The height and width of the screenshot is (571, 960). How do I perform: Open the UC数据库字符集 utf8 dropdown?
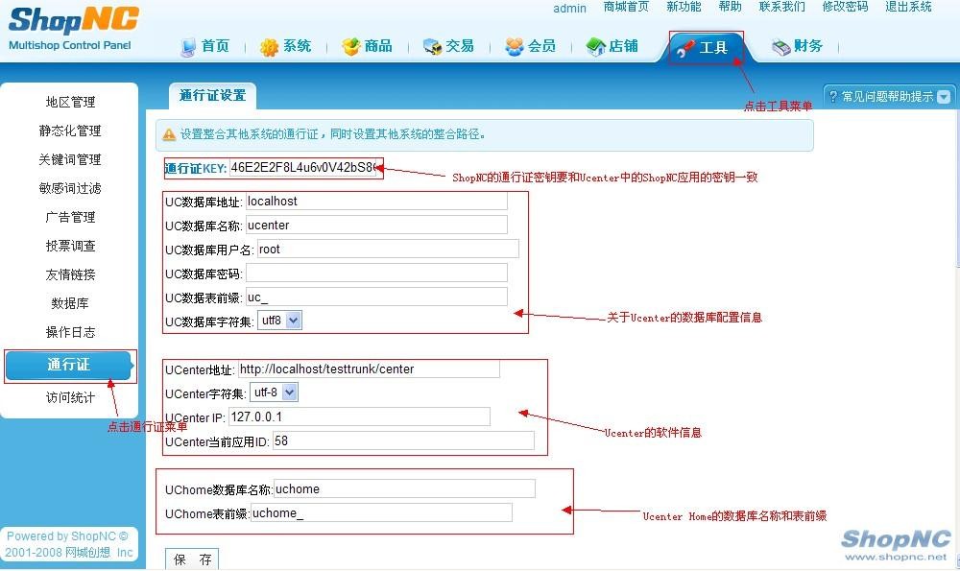pyautogui.click(x=279, y=321)
